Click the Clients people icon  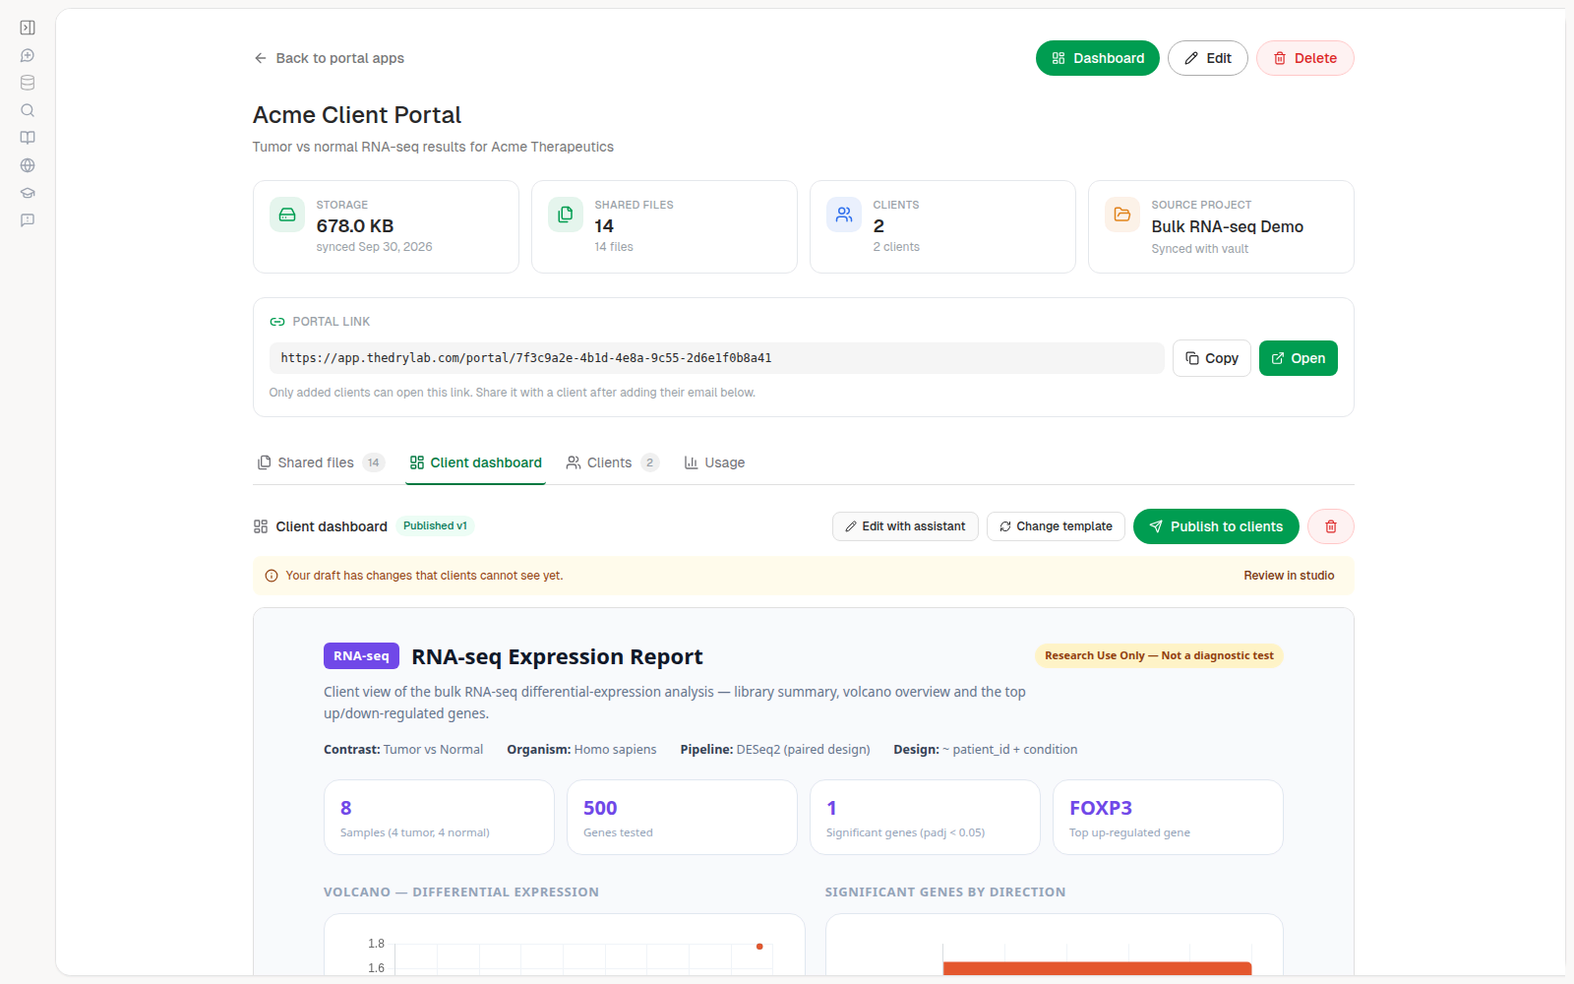844,215
